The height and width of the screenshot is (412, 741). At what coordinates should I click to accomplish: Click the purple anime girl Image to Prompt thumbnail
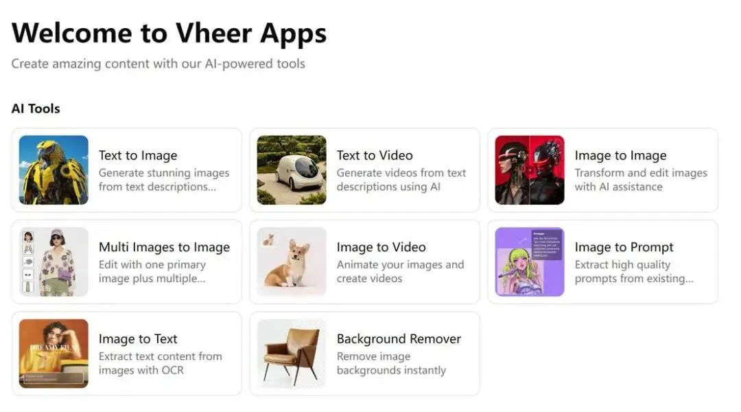tap(530, 262)
